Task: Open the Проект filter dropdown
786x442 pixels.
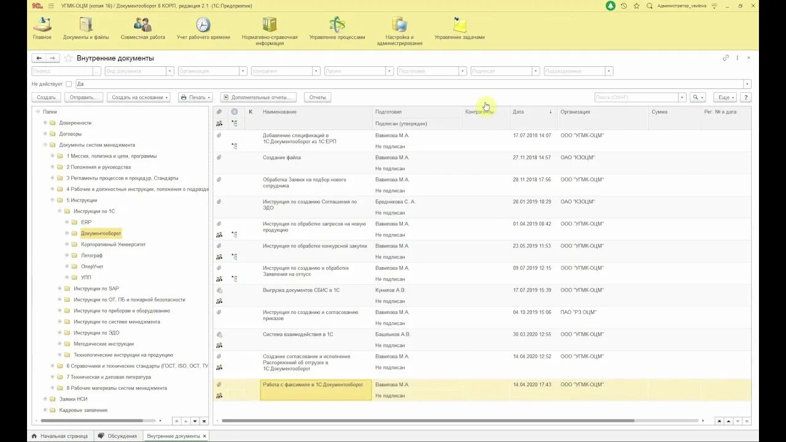Action: [x=390, y=71]
